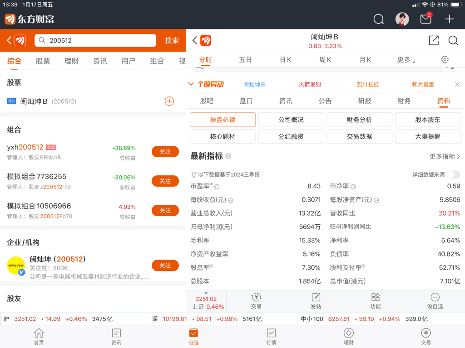Go back from the 闽灿坤B stock page
This screenshot has height=348, width=465.
tap(194, 40)
